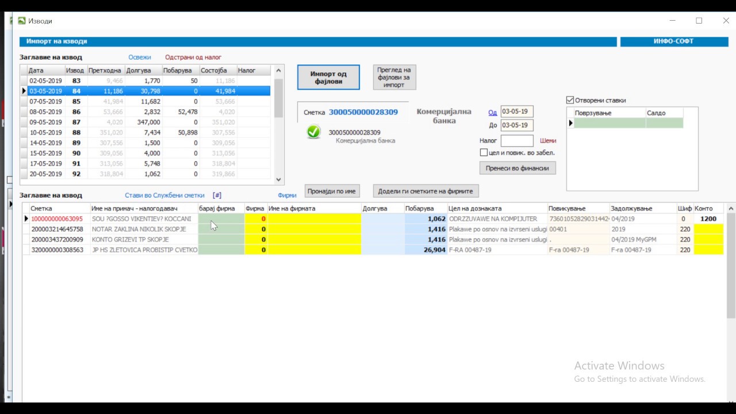Viewport: 736px width, 414px height.
Task: Click the Цел на дознаката column header
Action: pyautogui.click(x=497, y=209)
